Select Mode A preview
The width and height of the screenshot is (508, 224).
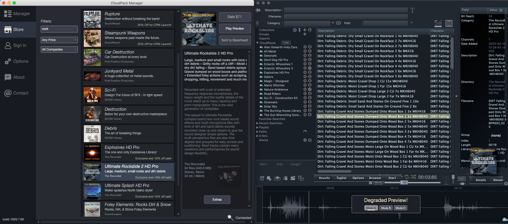click(x=371, y=208)
